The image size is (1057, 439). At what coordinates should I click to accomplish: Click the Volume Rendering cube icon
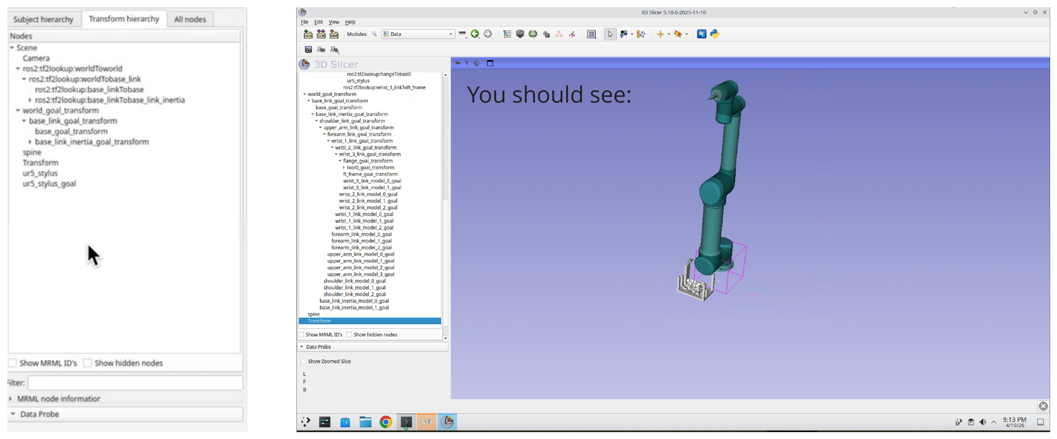(520, 34)
